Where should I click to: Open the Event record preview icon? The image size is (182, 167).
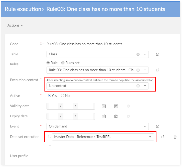click(157, 126)
